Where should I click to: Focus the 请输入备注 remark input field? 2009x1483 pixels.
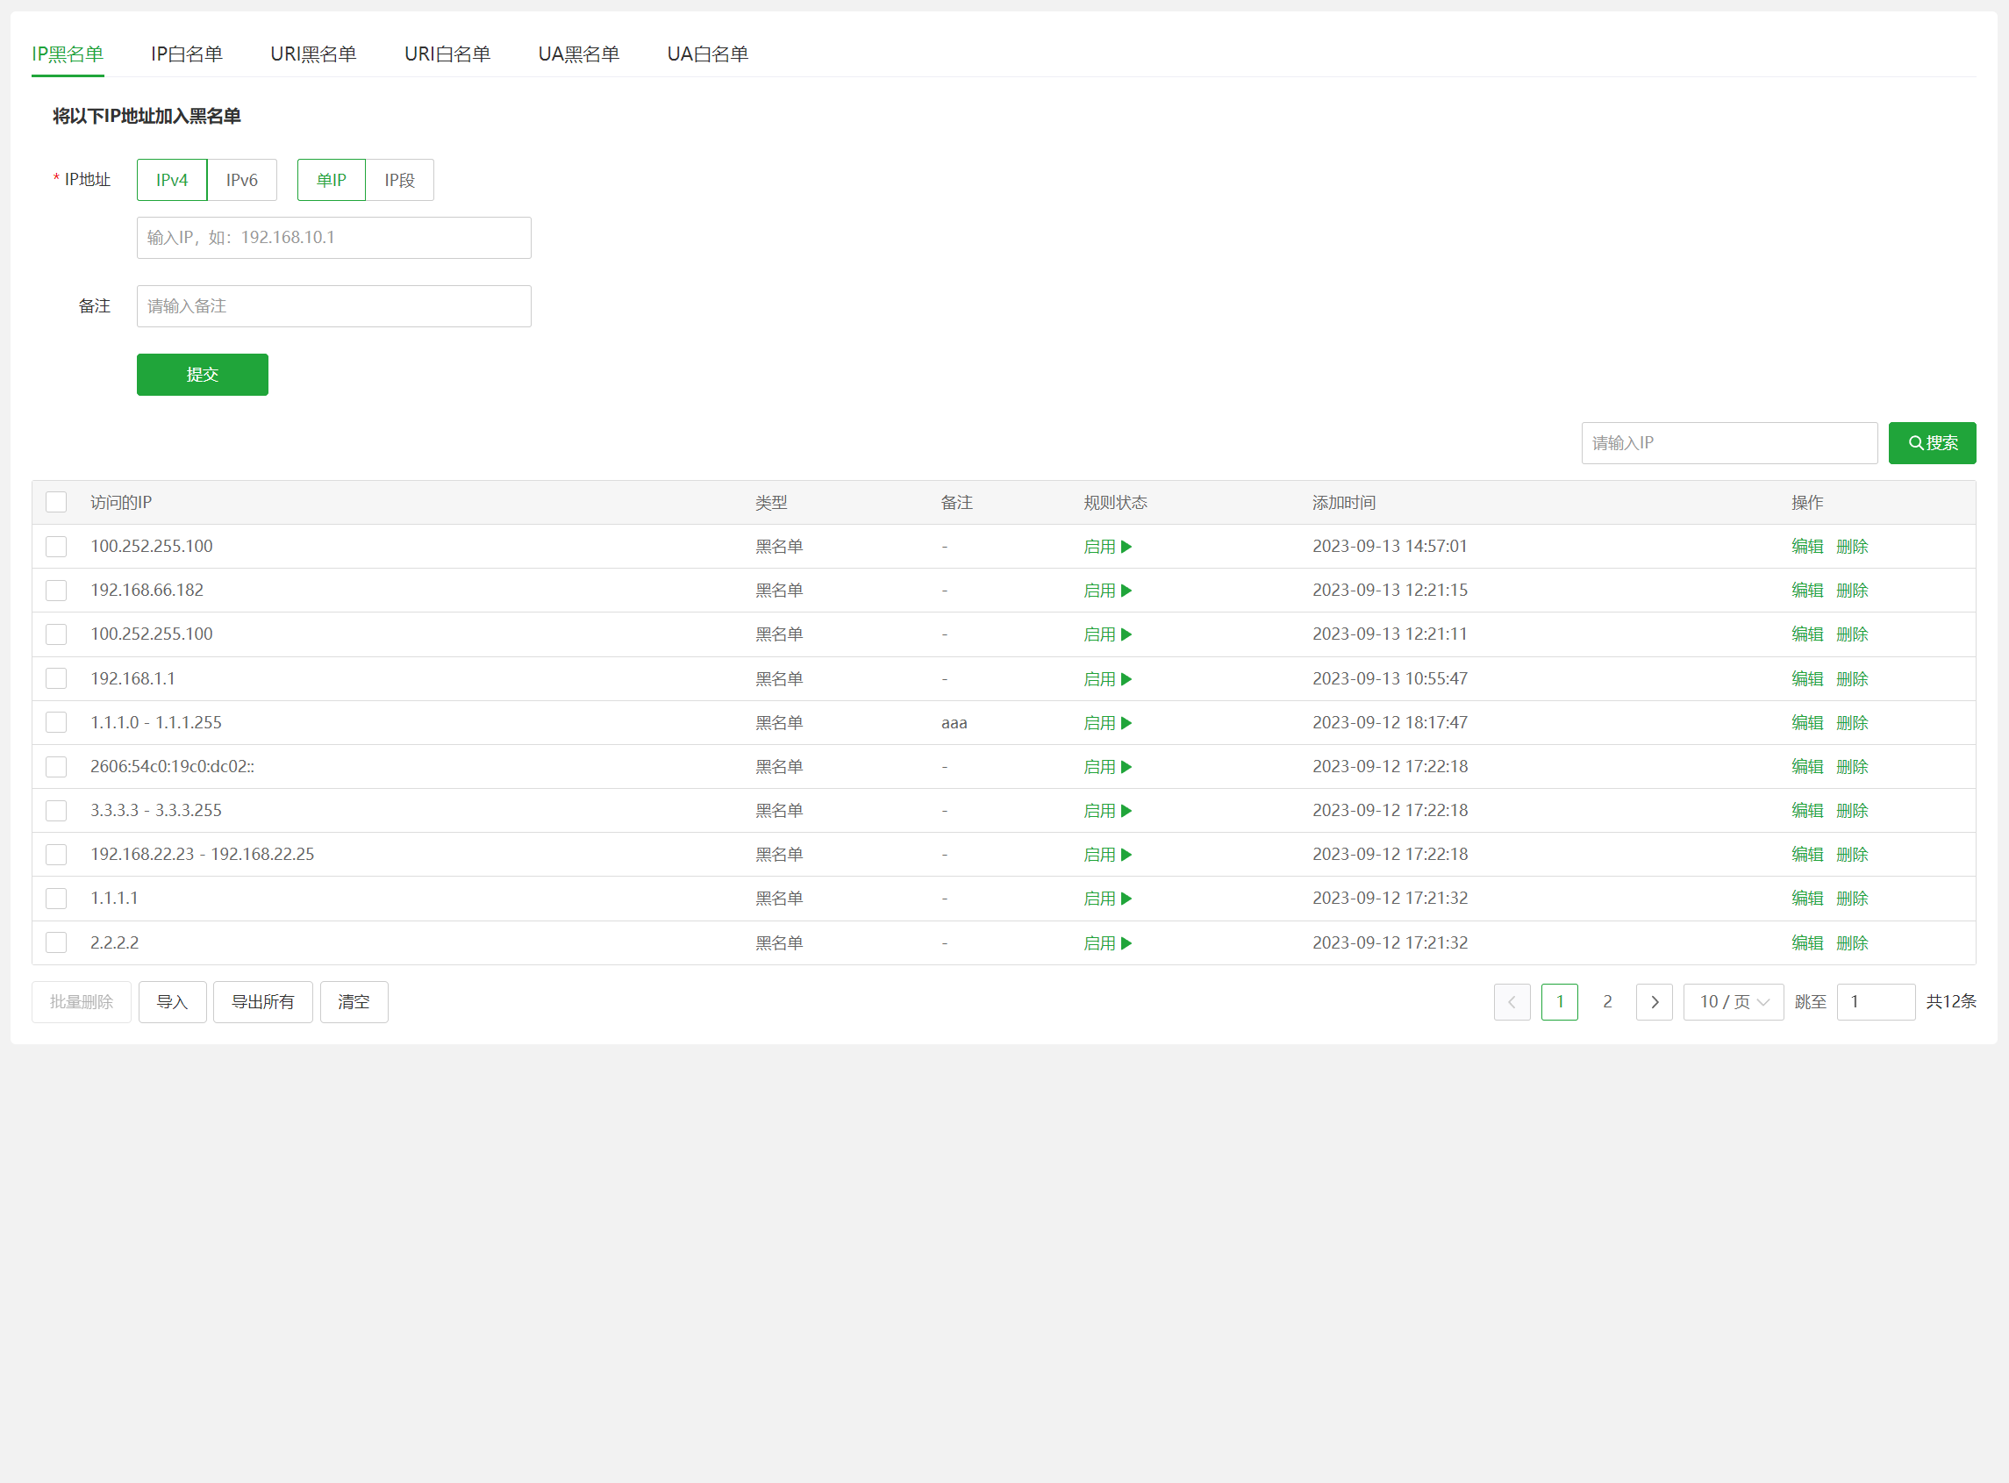[x=333, y=306]
